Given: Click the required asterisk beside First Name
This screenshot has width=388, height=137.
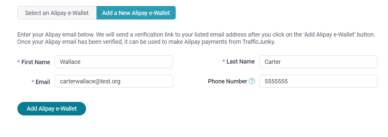Looking at the screenshot, I should [x=19, y=62].
